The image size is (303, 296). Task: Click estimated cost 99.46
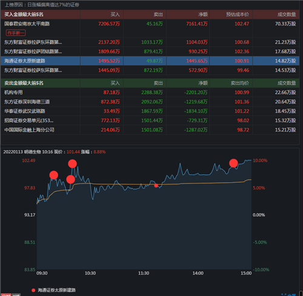pyautogui.click(x=243, y=70)
